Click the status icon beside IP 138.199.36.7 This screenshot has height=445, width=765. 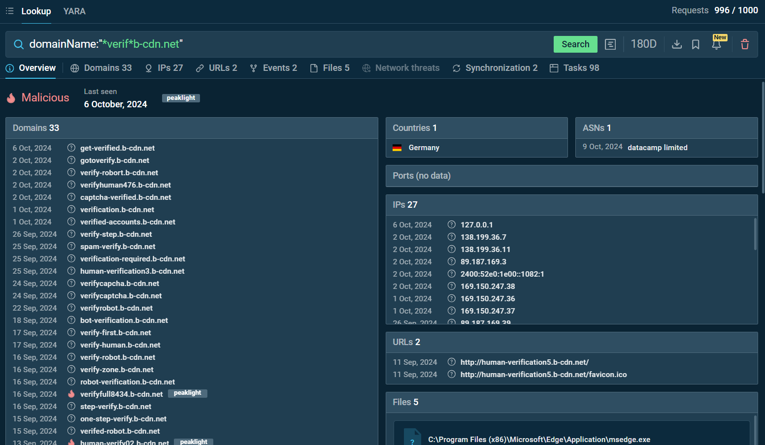(452, 237)
